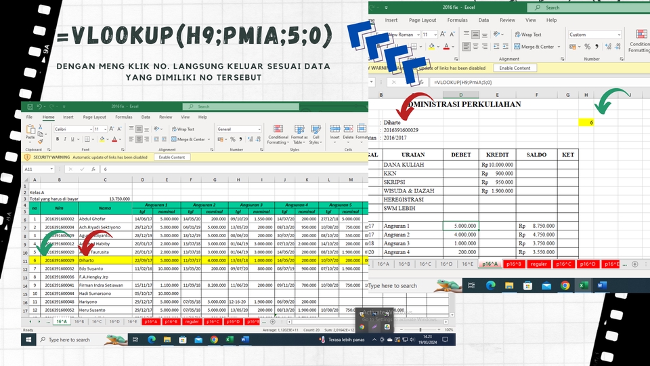Image resolution: width=650 pixels, height=366 pixels.
Task: Apply Percent Style in left Excel window
Action: point(233,140)
